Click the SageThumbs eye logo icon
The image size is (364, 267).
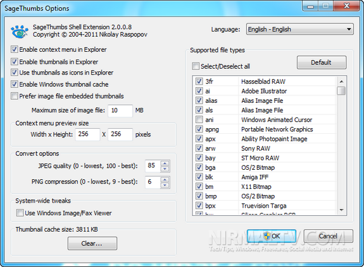point(20,32)
